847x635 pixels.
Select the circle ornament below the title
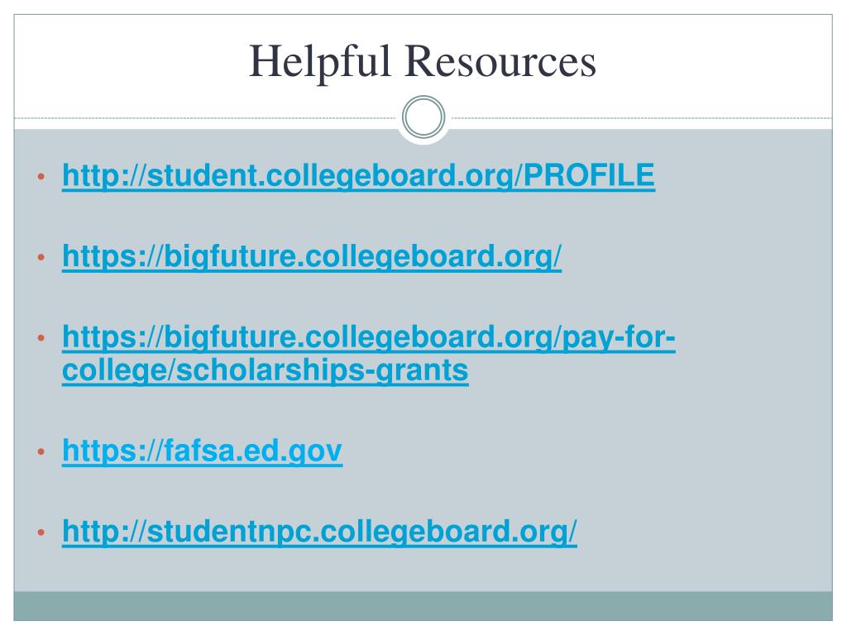tap(423, 117)
